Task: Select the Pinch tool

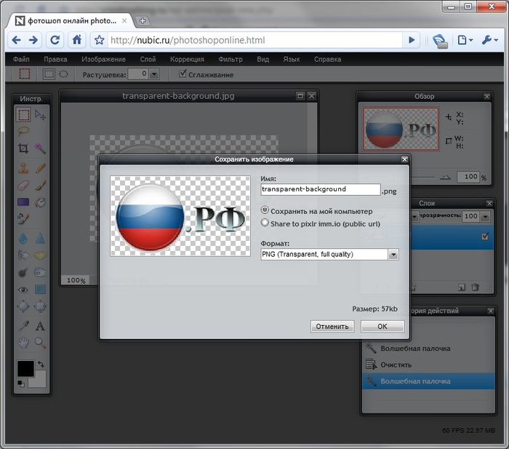Action: (x=40, y=306)
